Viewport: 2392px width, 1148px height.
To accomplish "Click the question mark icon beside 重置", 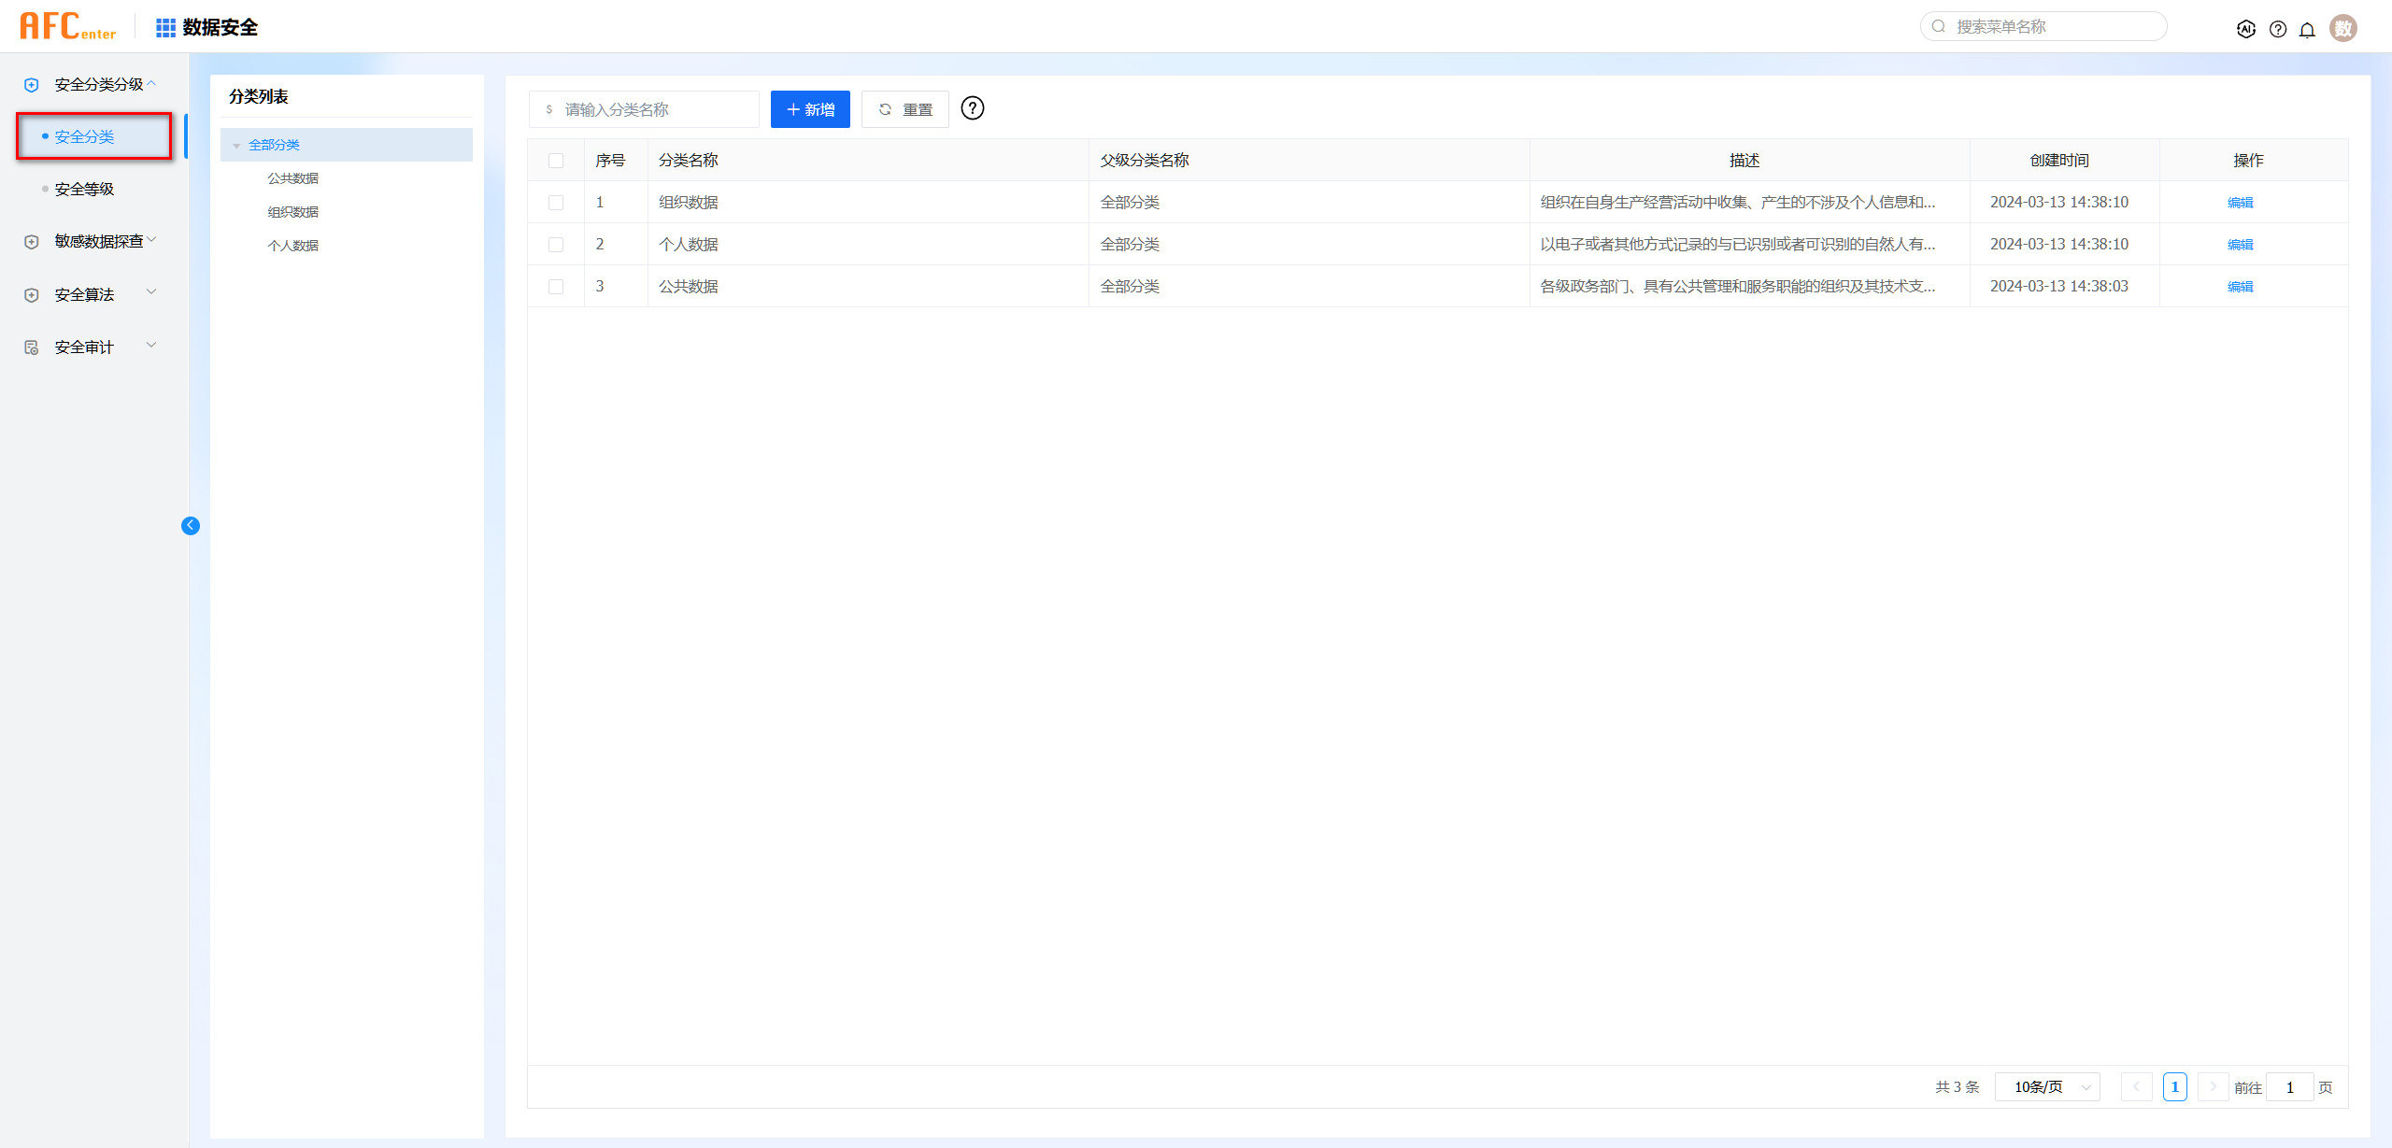I will tap(972, 108).
